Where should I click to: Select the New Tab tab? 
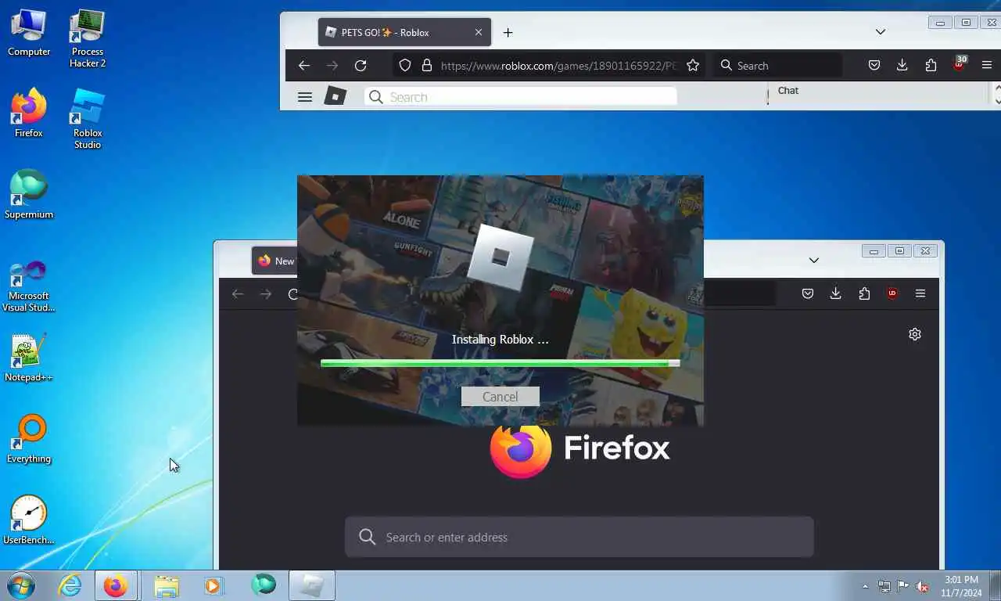(274, 261)
